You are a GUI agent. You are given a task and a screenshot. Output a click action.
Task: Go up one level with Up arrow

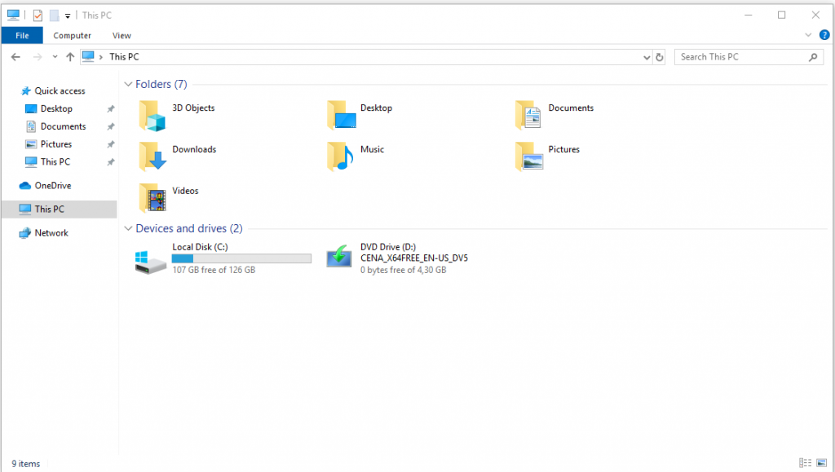(x=70, y=57)
